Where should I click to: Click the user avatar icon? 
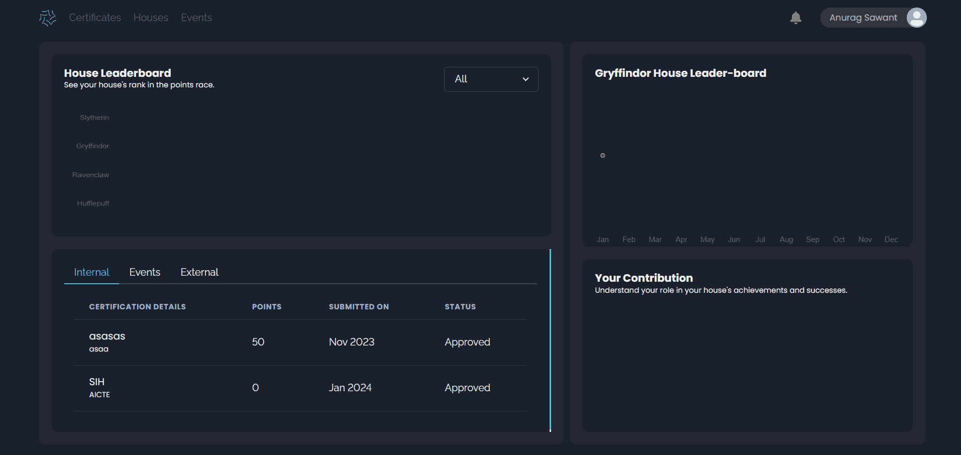click(916, 18)
